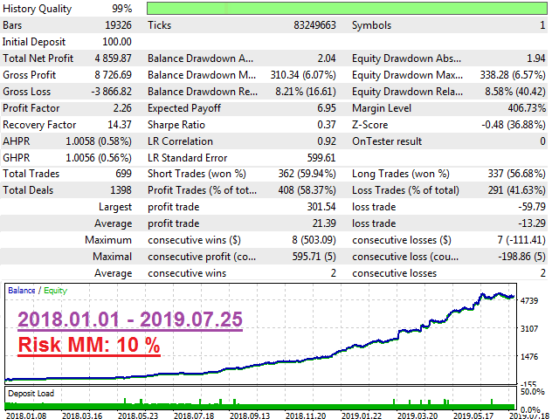This screenshot has height=419, width=559.
Task: Select the LR Standard Error value 599.61
Action: click(321, 158)
